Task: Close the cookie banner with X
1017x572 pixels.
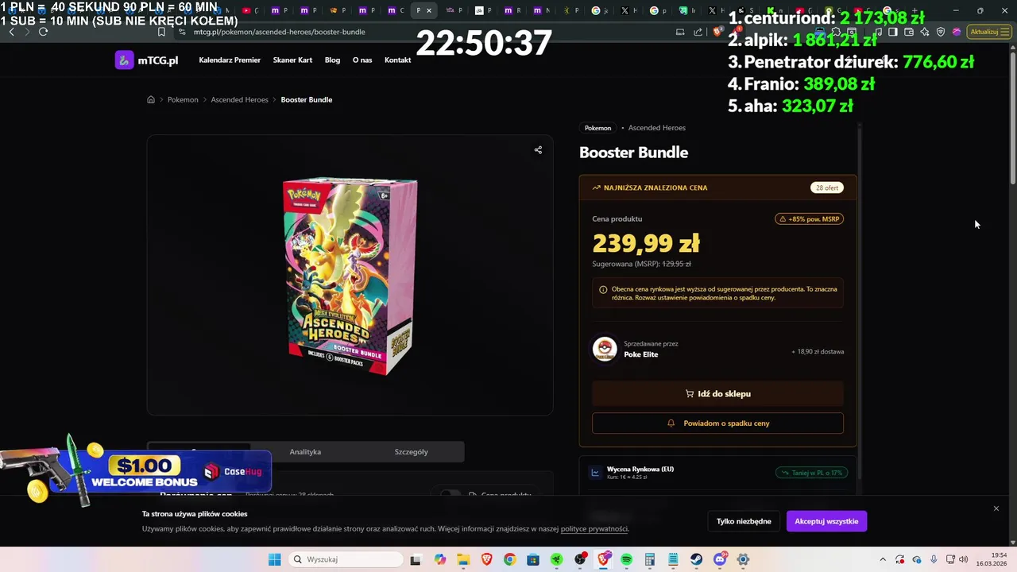Action: tap(996, 508)
